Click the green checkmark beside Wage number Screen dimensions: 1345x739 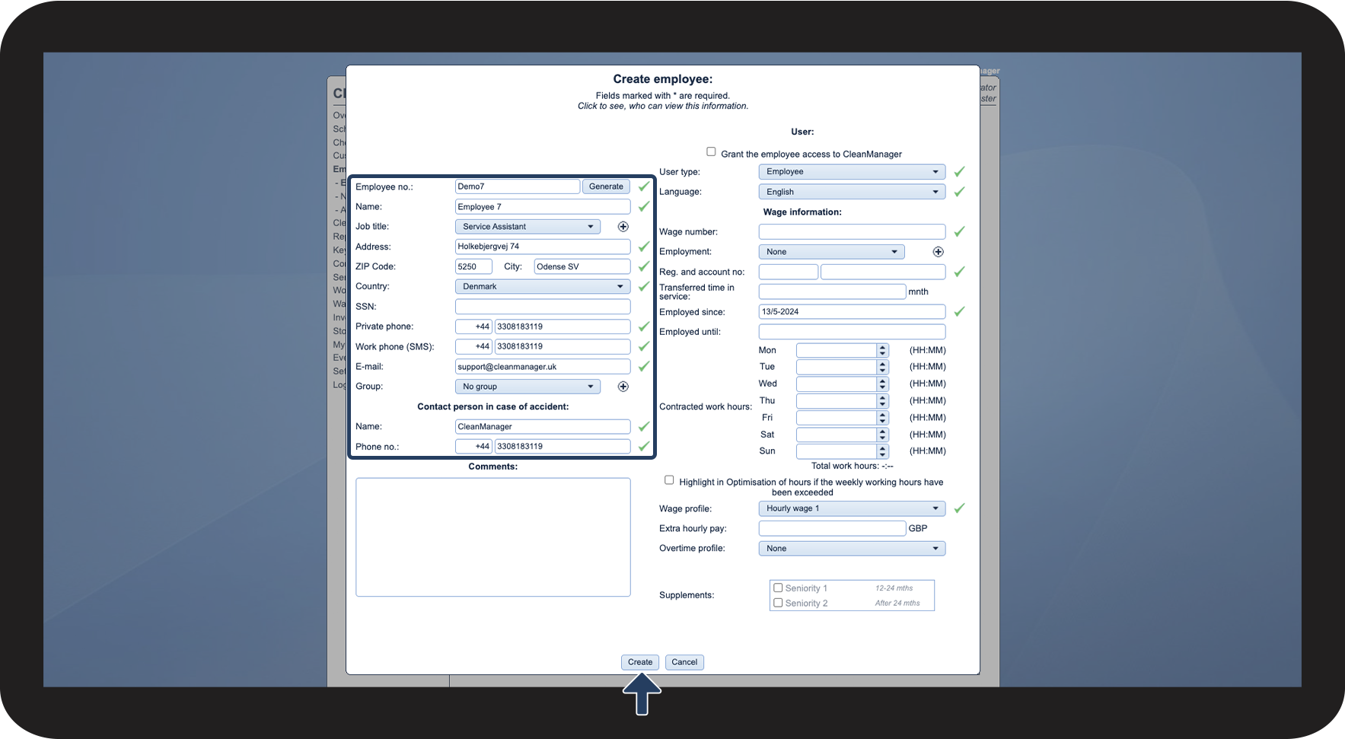(x=959, y=231)
